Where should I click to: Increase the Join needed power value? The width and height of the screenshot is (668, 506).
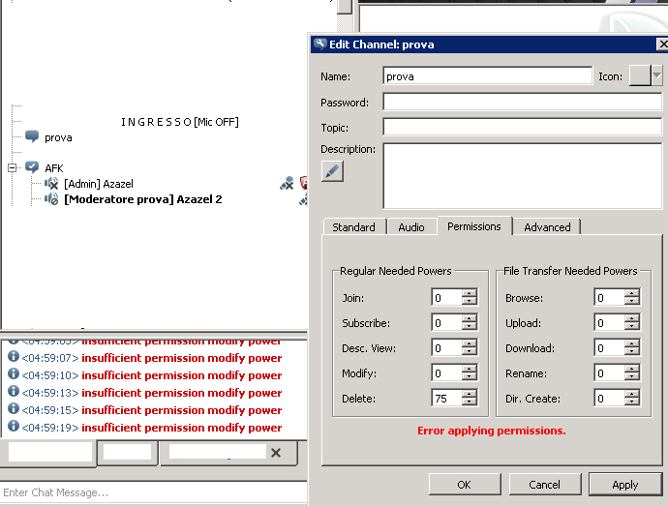coord(470,294)
